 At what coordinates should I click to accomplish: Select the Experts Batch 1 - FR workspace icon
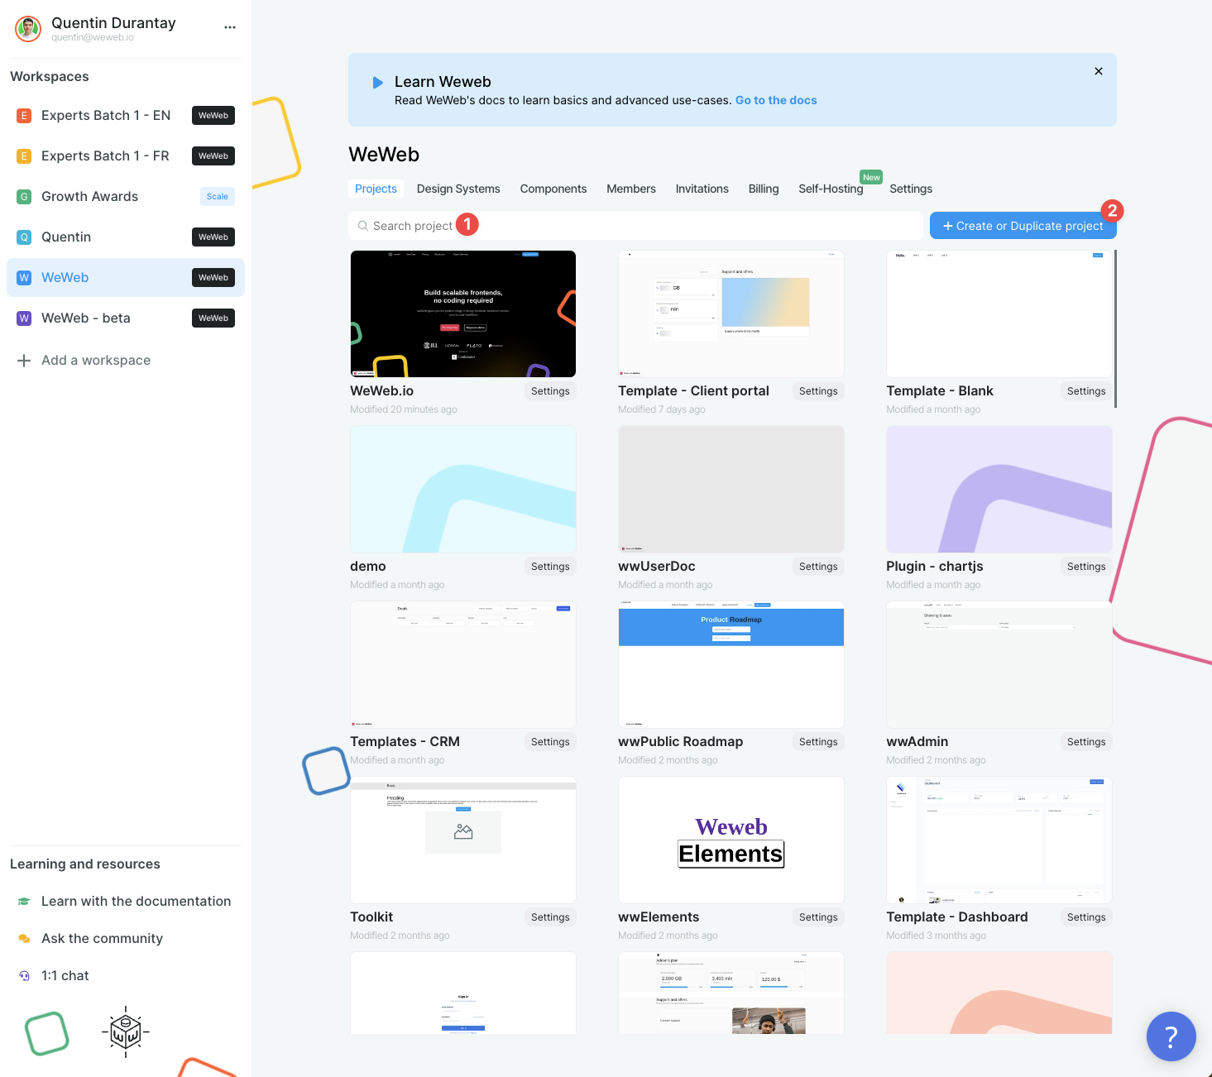coord(23,156)
